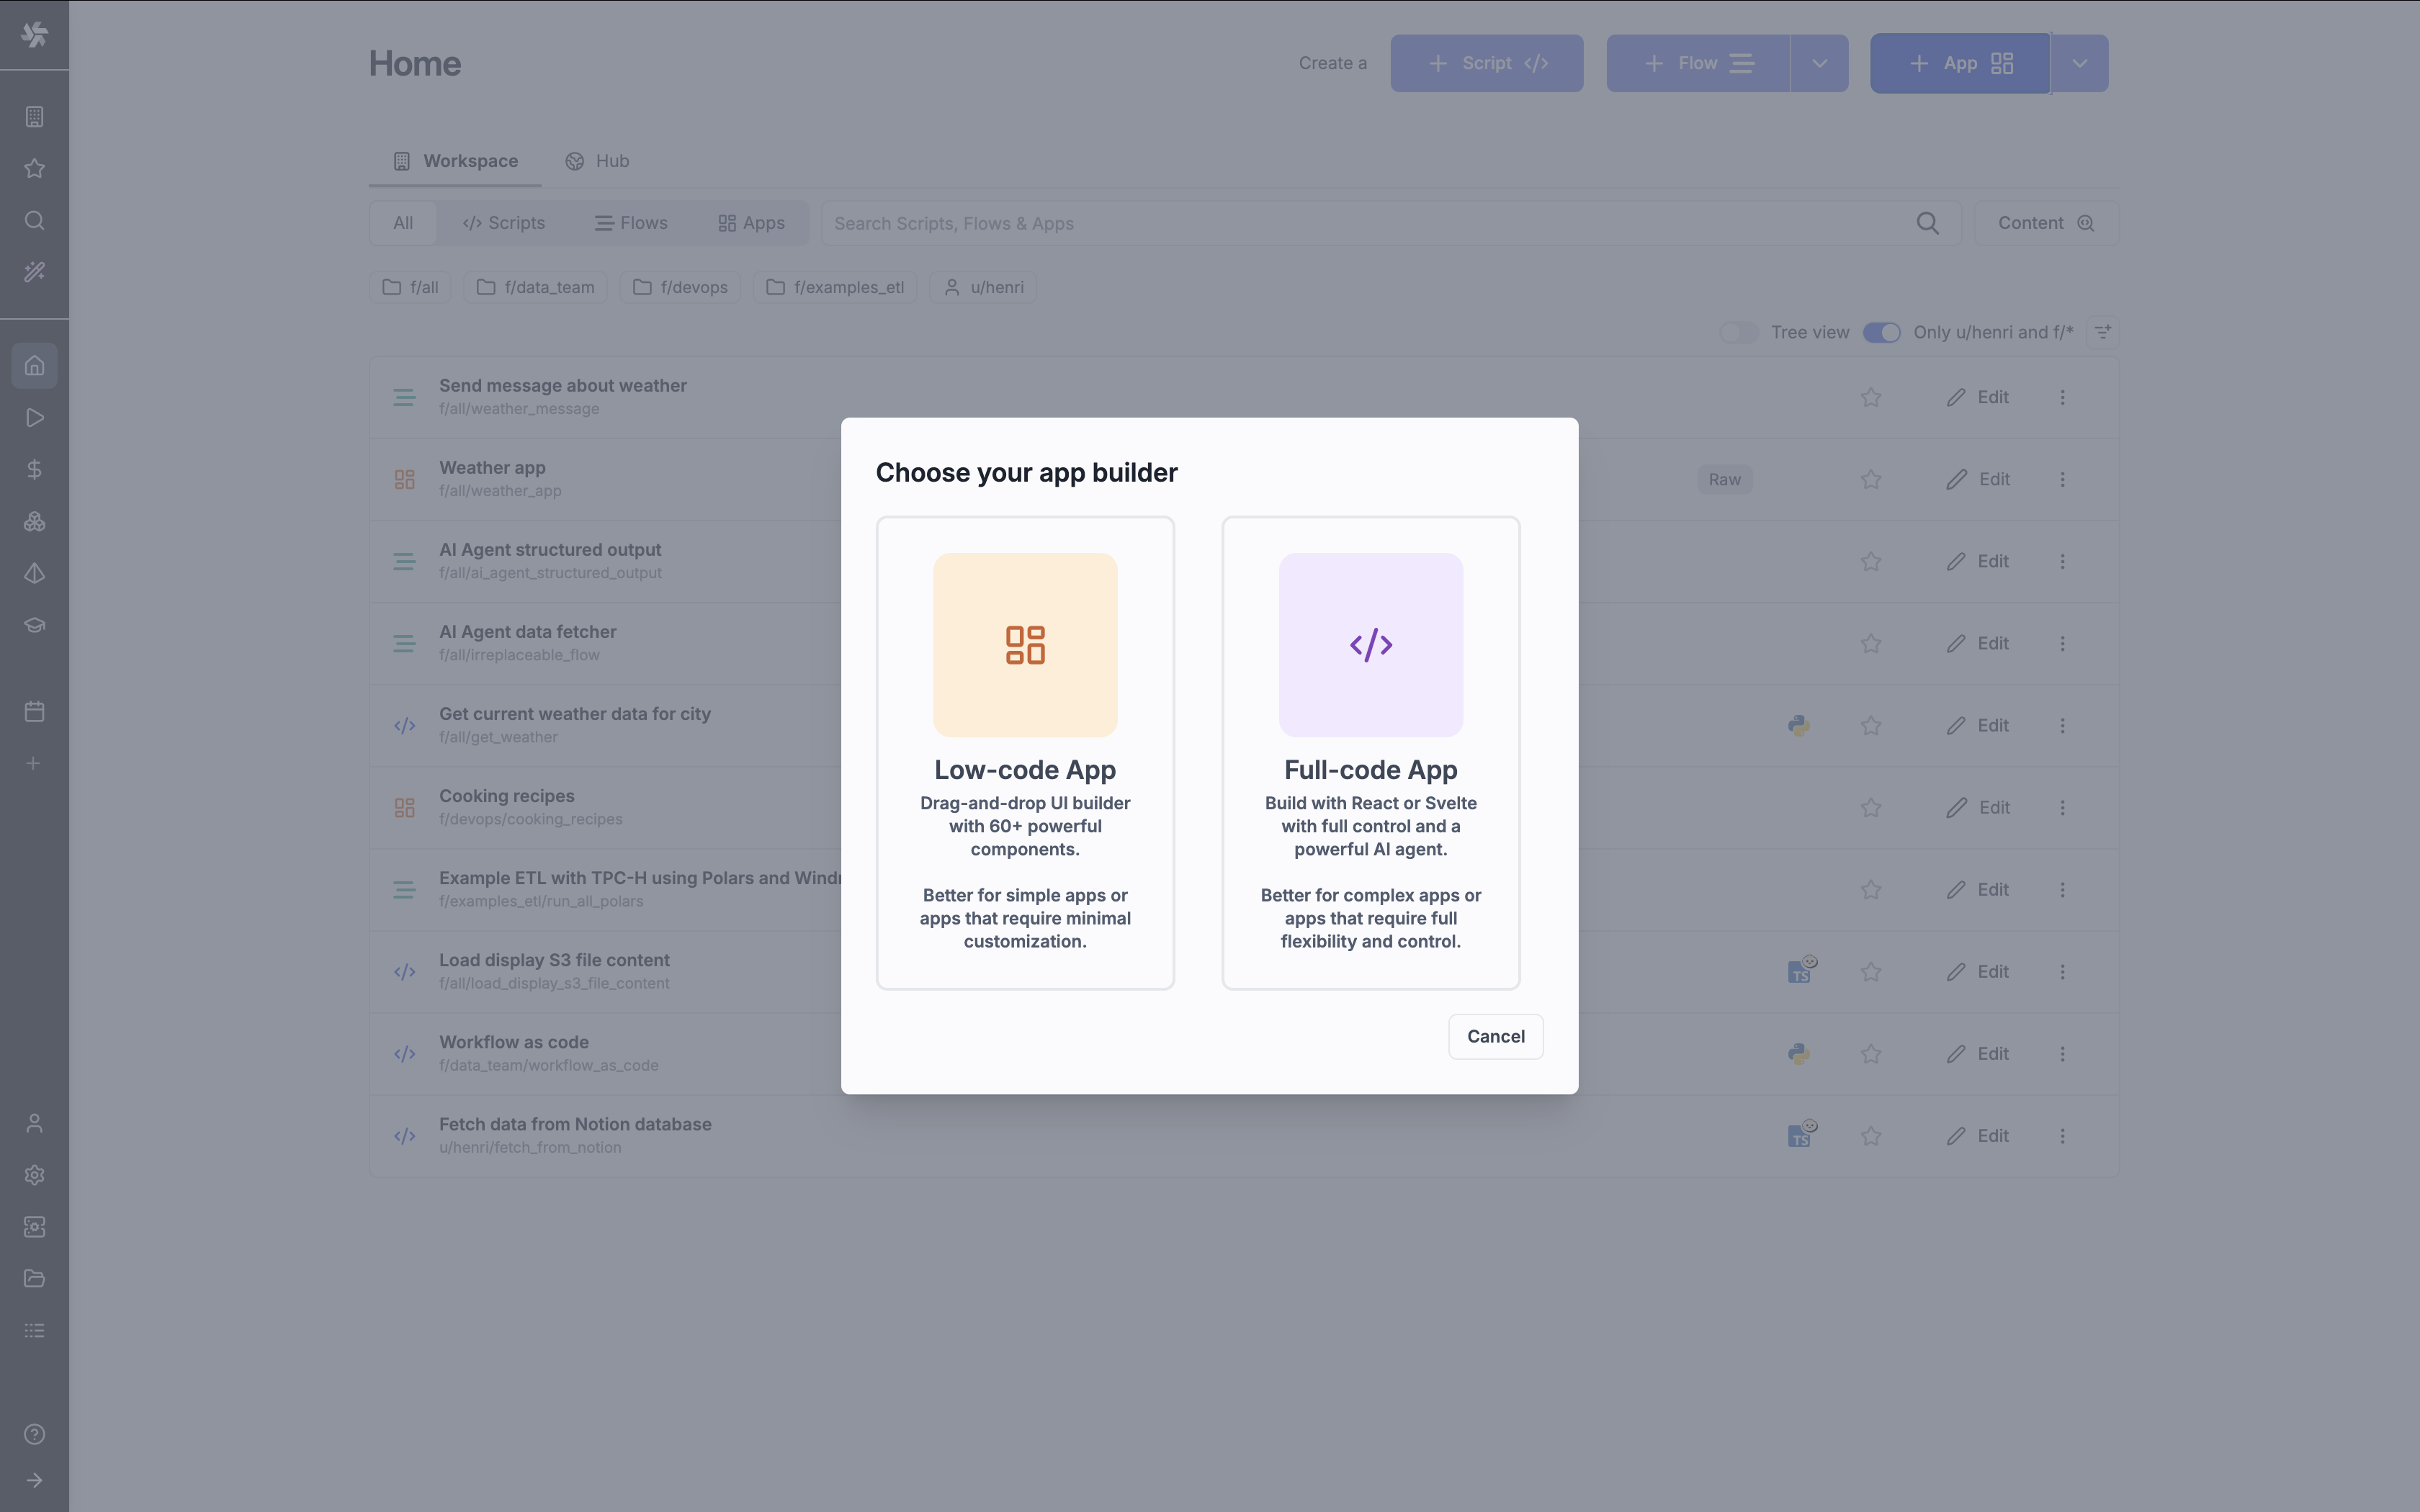Image resolution: width=2420 pixels, height=1512 pixels.
Task: Open search from the magnifier sidebar icon
Action: click(x=34, y=221)
